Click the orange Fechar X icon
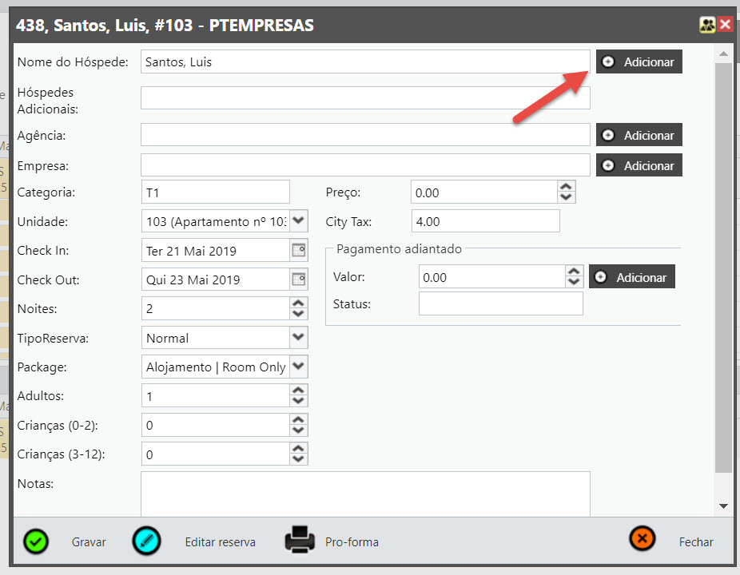The height and width of the screenshot is (575, 740). pyautogui.click(x=642, y=541)
